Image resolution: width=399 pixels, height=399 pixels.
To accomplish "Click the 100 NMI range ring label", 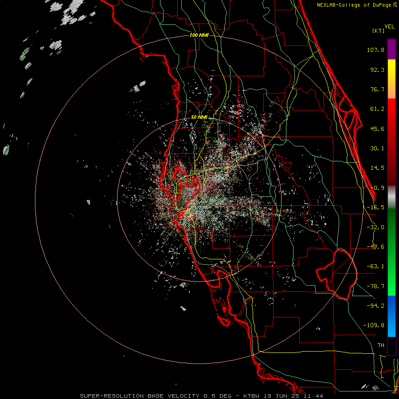I will point(199,35).
